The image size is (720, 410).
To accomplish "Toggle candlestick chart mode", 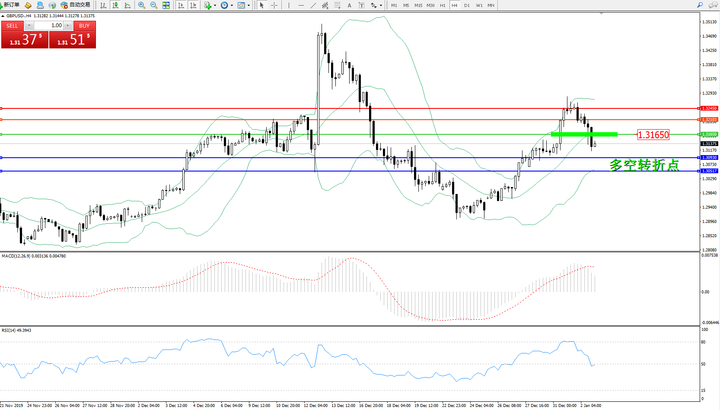I will point(115,5).
